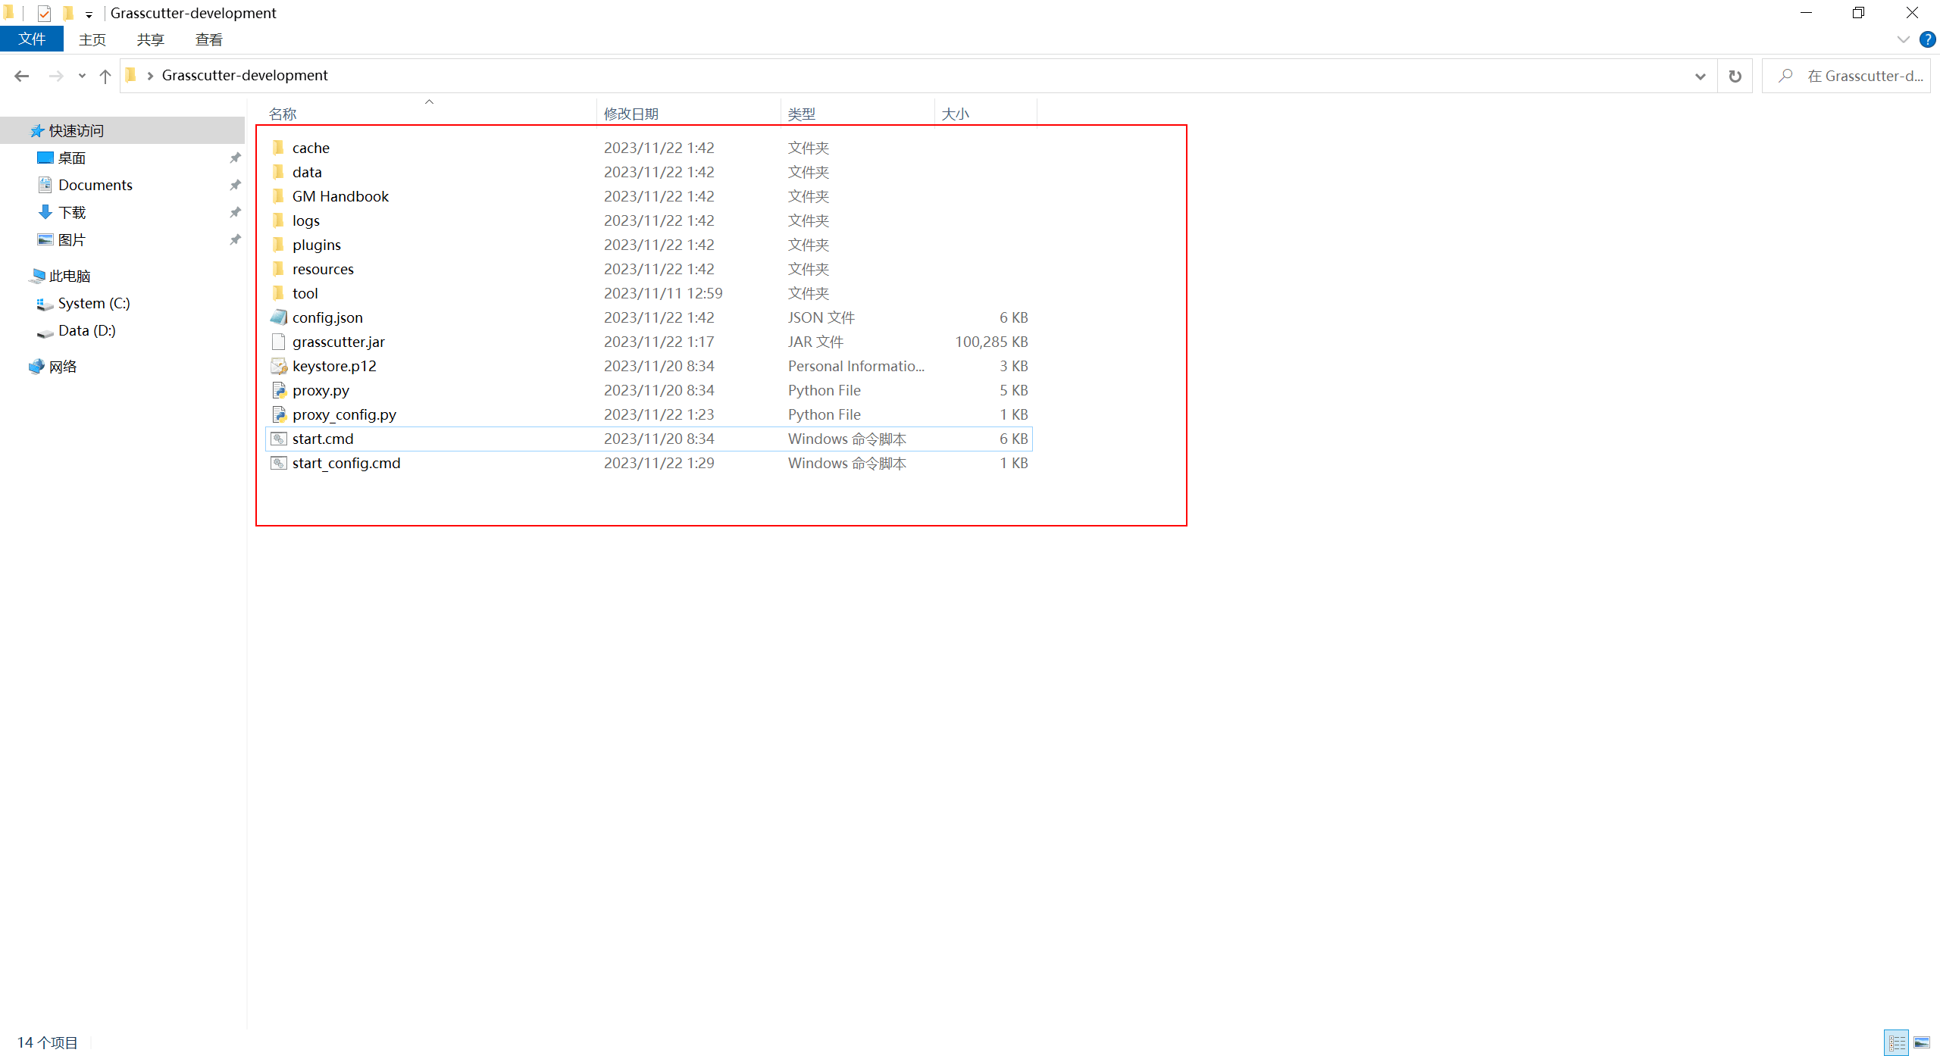
Task: Open recent locations dropdown arrow
Action: pyautogui.click(x=82, y=76)
